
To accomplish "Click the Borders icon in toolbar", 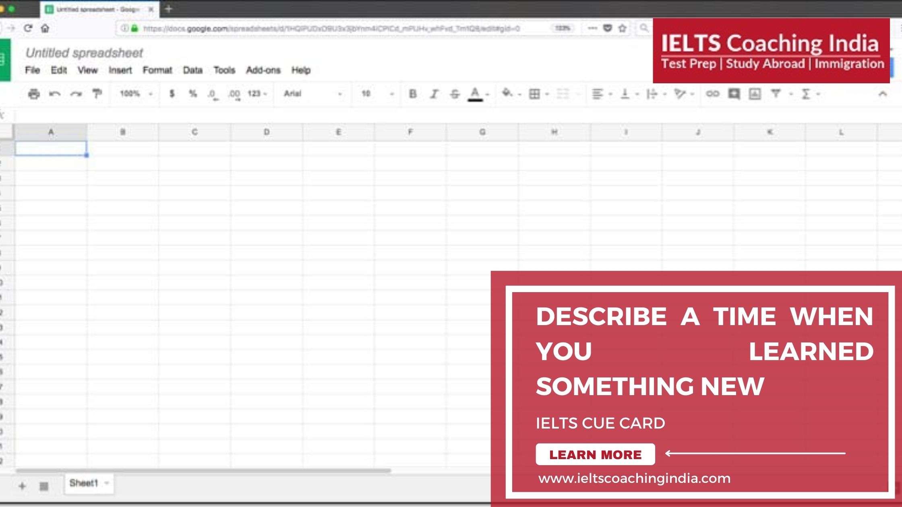I will 534,93.
